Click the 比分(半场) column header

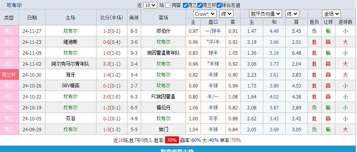pyautogui.click(x=111, y=18)
